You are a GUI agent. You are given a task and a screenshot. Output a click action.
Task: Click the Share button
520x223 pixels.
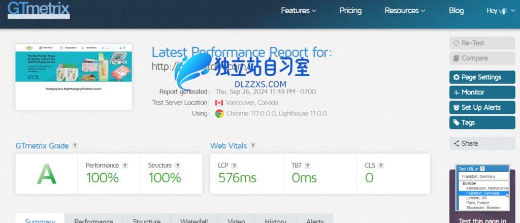point(482,143)
